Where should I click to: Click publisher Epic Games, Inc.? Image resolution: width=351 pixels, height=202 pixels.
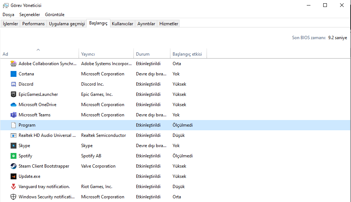(97, 94)
